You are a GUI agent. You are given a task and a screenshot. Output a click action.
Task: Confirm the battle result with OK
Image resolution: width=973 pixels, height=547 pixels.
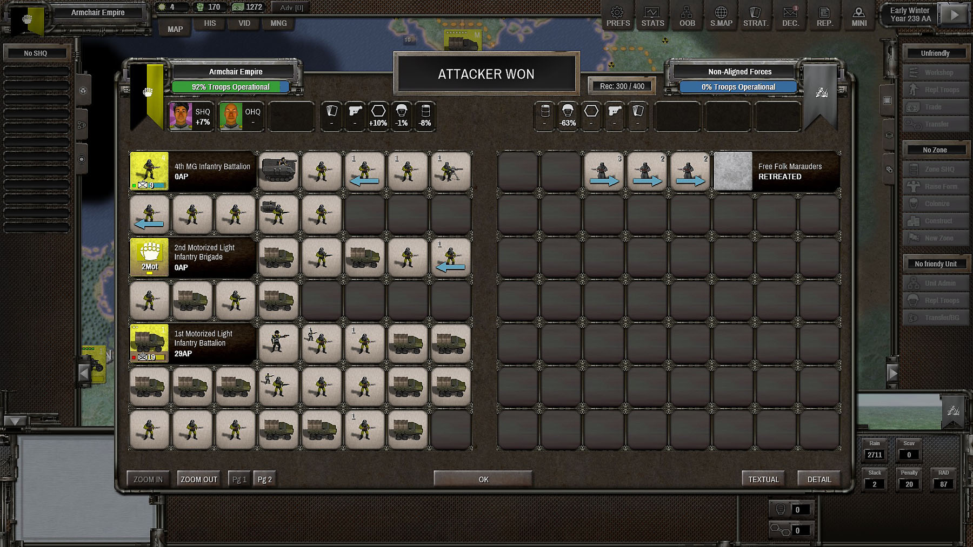(x=483, y=479)
